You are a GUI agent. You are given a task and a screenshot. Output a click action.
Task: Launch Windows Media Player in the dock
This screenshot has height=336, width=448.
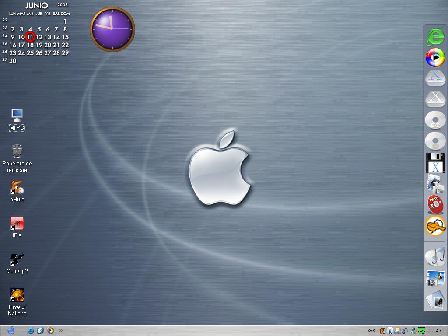(x=435, y=57)
